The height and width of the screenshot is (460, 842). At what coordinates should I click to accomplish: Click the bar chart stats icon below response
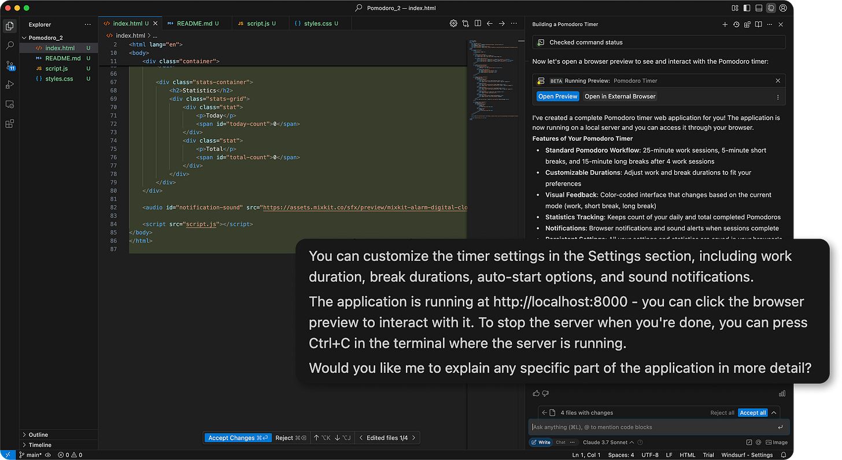coord(782,393)
